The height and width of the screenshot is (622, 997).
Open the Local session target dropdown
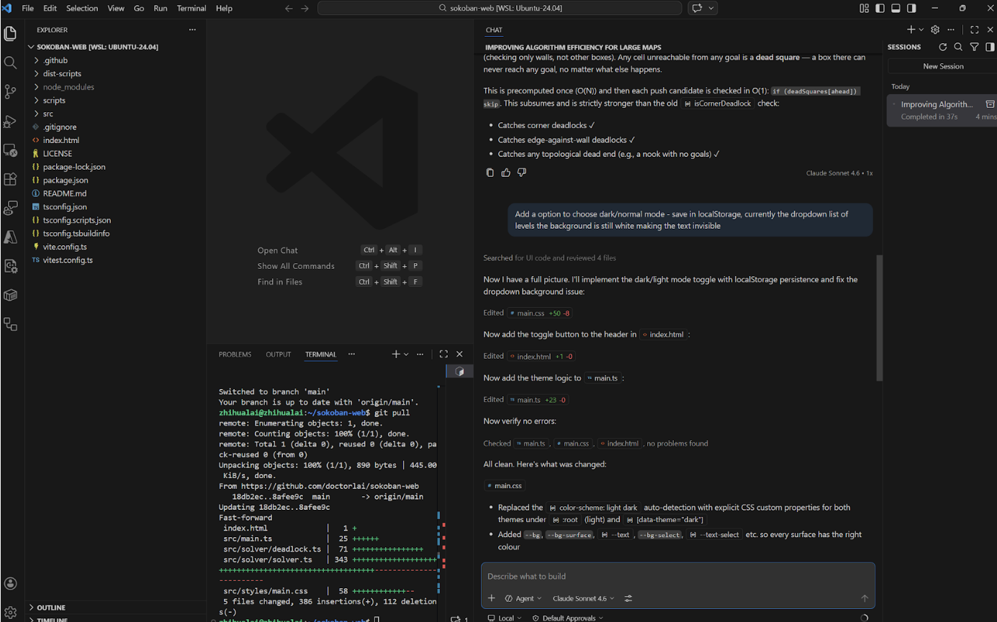pyautogui.click(x=505, y=618)
